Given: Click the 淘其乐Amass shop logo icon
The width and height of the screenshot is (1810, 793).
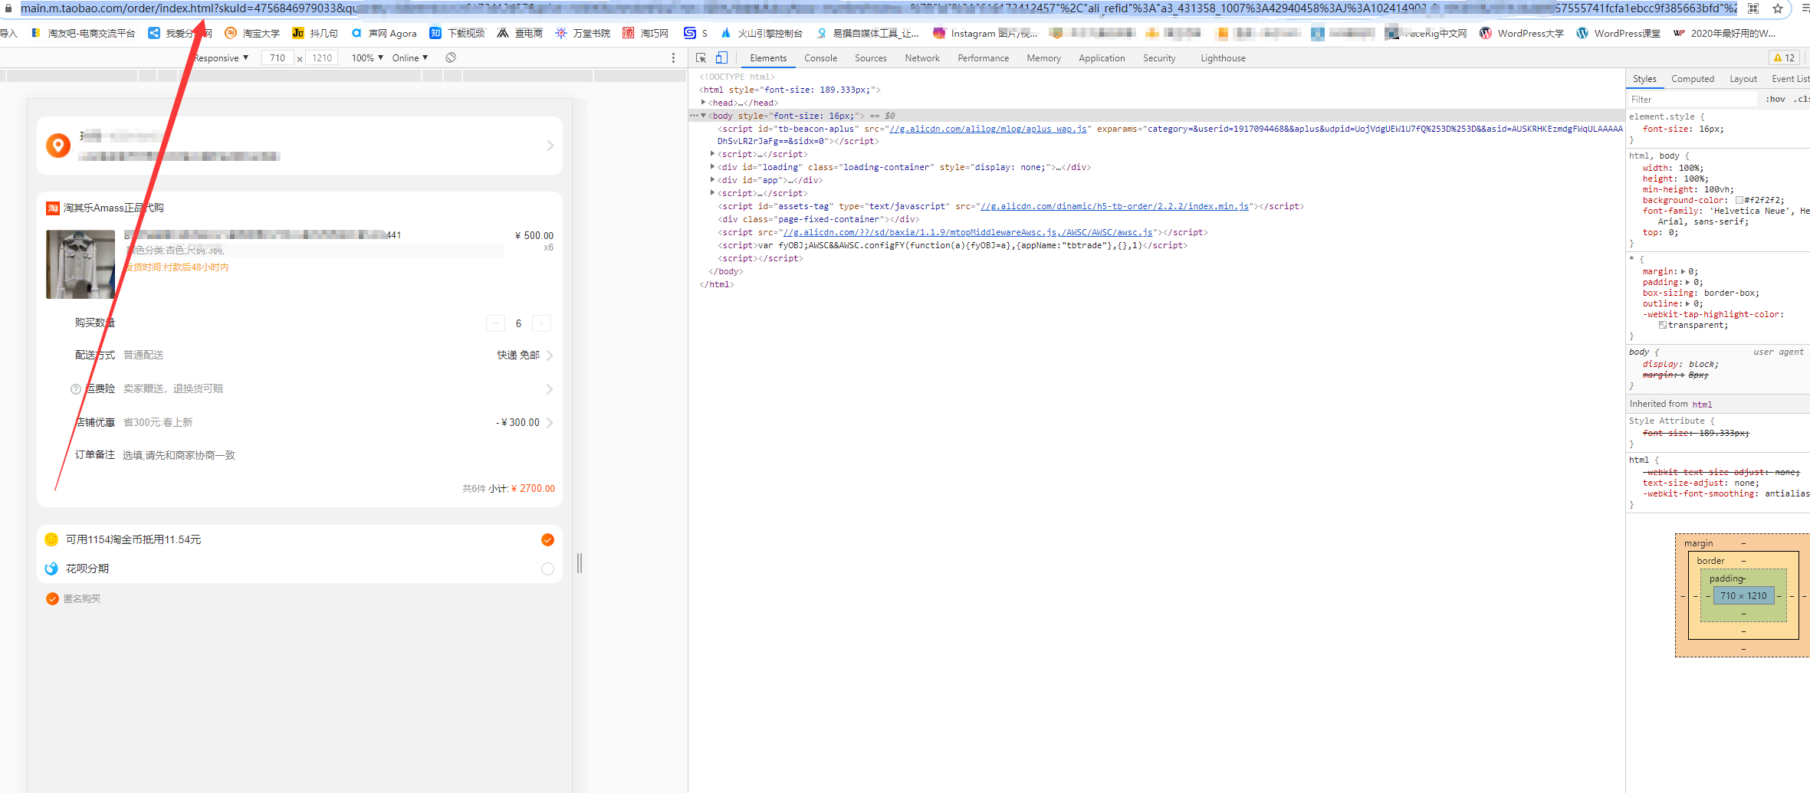Looking at the screenshot, I should (x=53, y=208).
